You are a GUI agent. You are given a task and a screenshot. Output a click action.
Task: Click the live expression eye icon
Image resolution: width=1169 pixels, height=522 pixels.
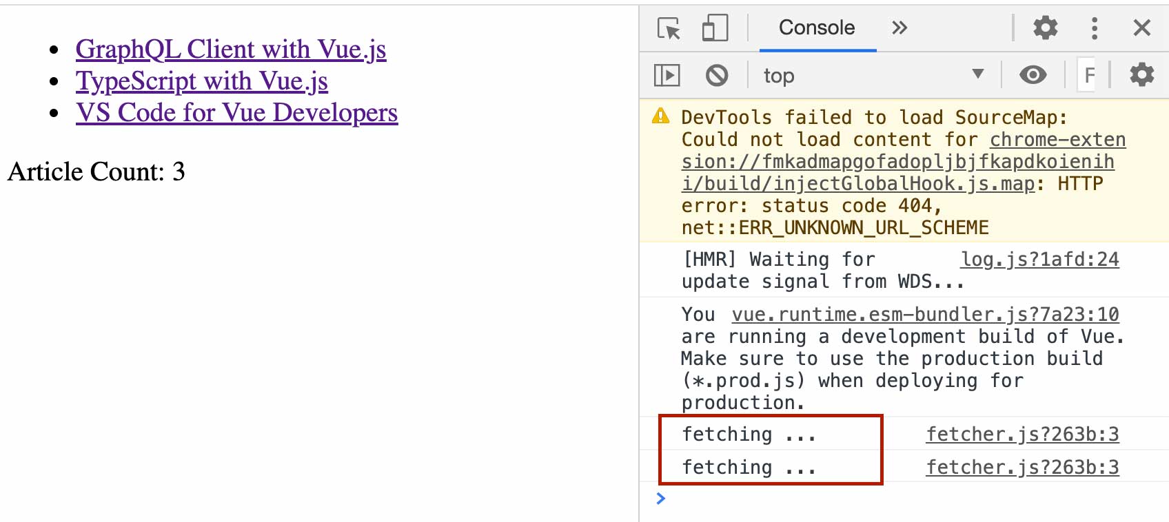tap(1033, 75)
